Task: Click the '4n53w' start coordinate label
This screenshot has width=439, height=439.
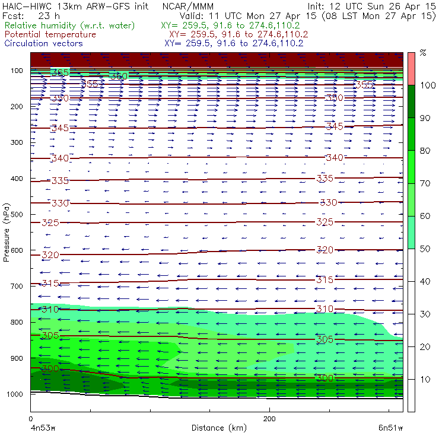Action: click(43, 428)
